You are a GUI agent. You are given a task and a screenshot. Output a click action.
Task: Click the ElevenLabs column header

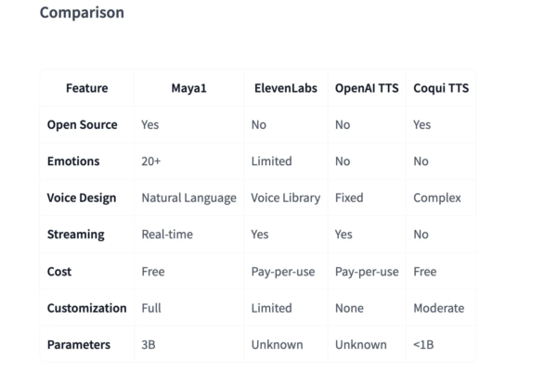(x=285, y=88)
